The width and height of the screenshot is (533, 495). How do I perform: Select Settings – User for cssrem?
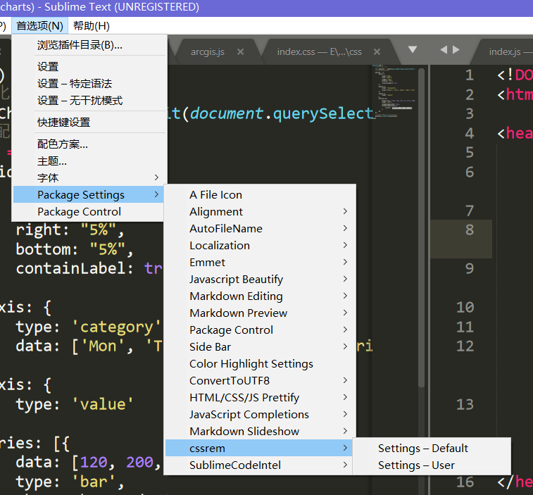[x=416, y=465]
